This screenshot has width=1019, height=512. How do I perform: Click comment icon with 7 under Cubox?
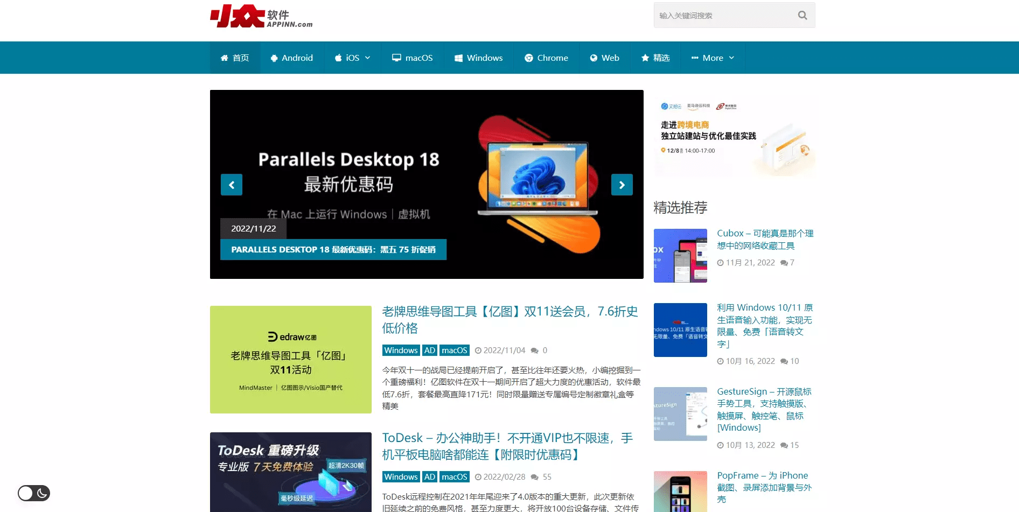coord(784,263)
